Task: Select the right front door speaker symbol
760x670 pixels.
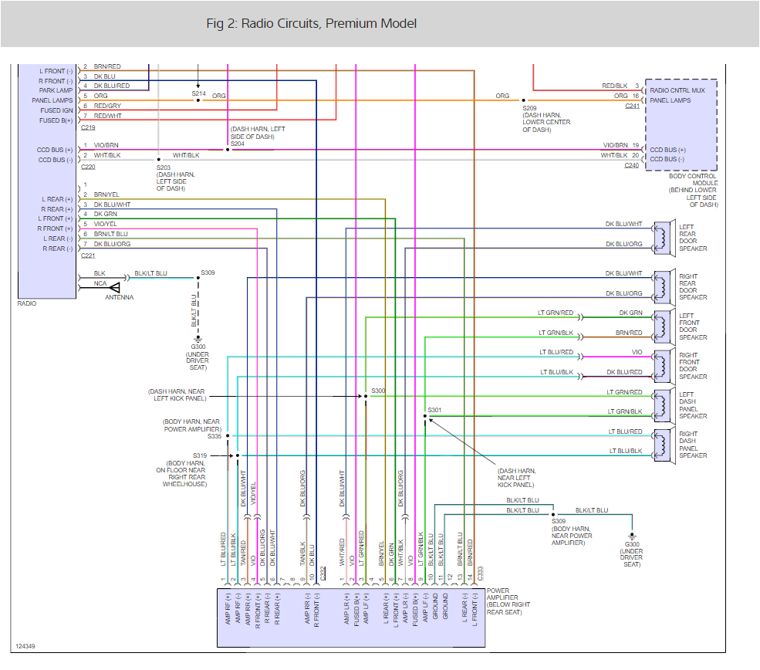Action: (660, 363)
